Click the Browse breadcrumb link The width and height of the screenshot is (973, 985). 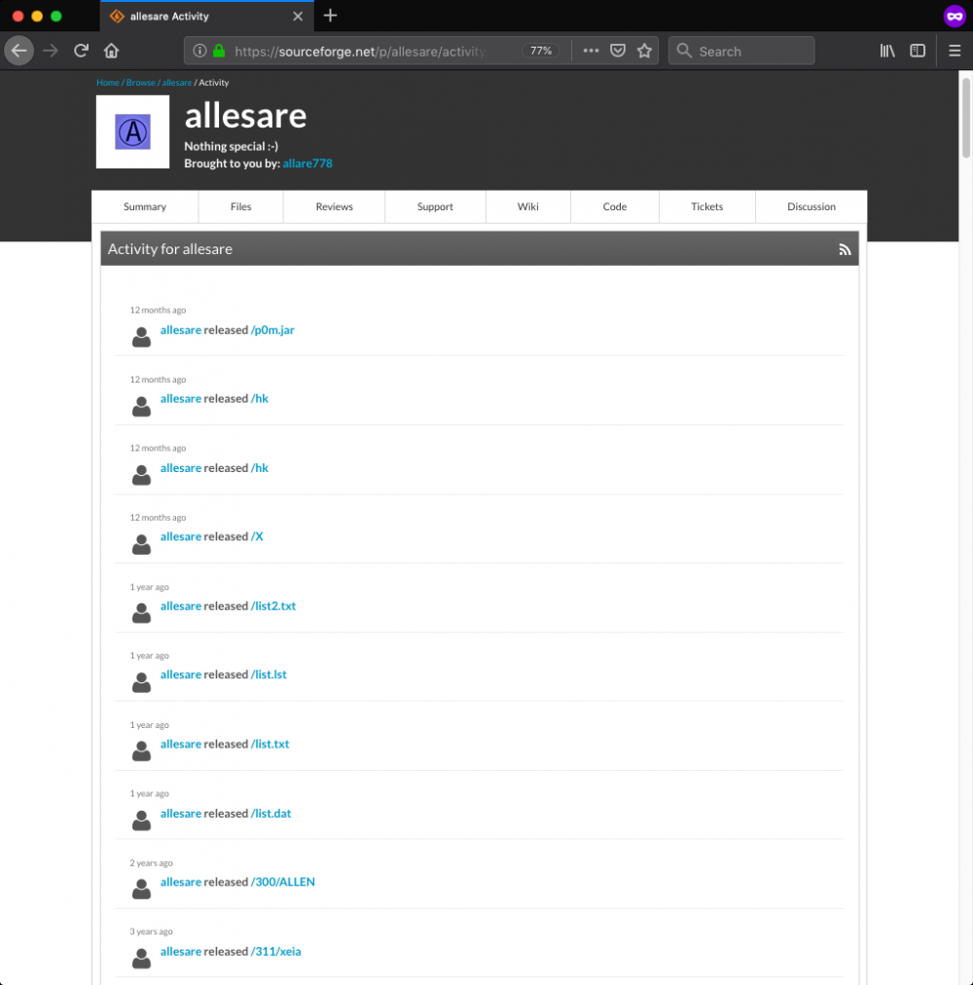coord(141,83)
